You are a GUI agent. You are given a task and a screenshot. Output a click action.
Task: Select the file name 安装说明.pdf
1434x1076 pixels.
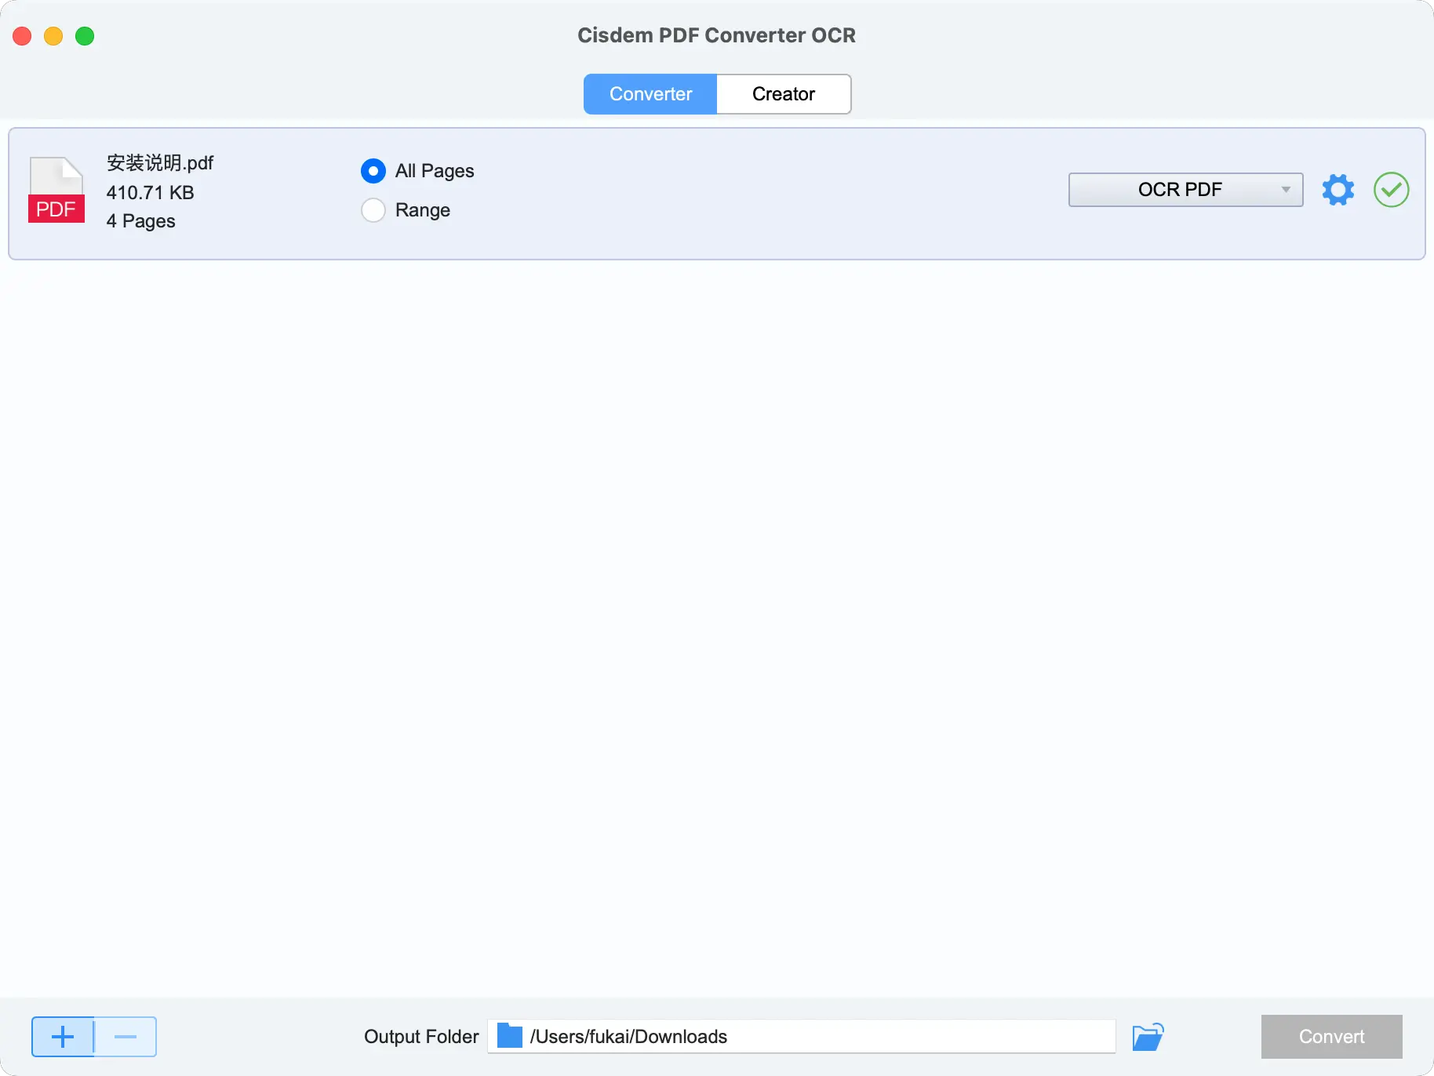[x=160, y=163]
